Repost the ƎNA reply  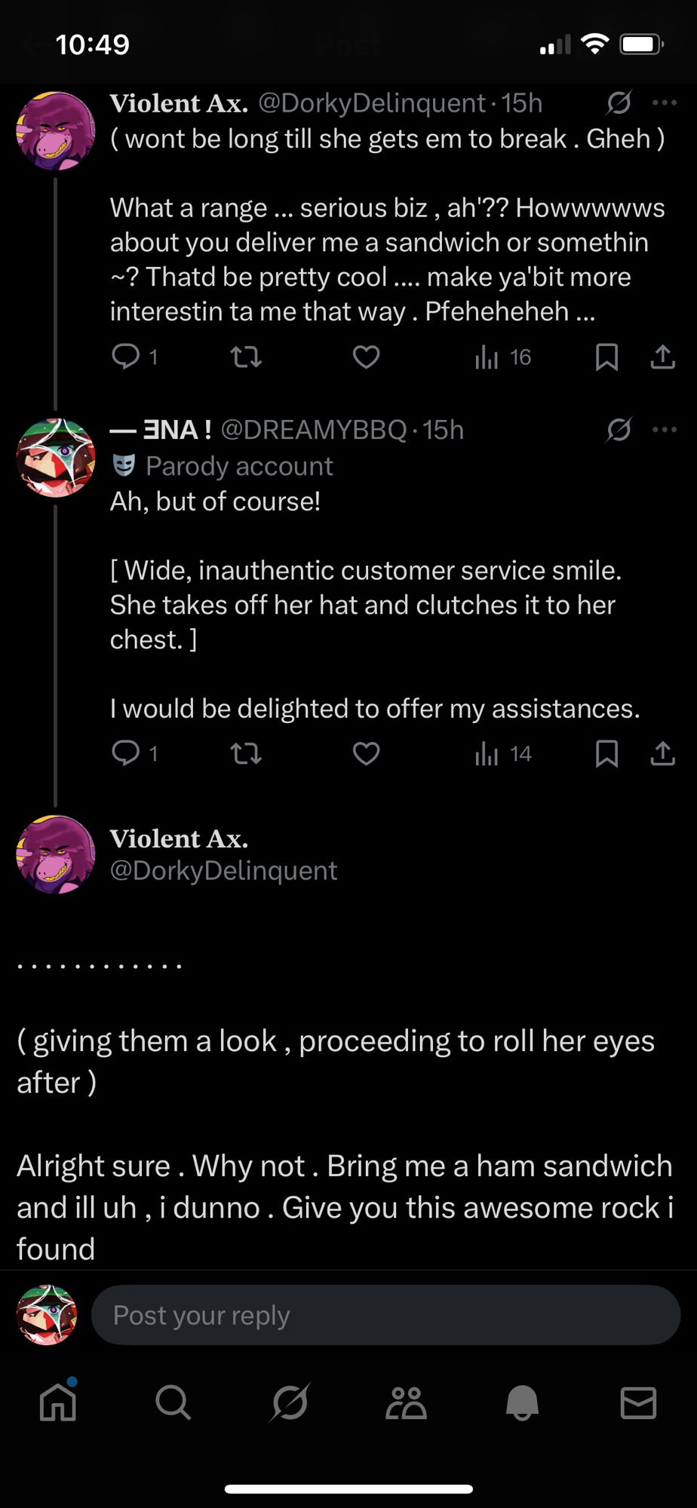click(246, 753)
